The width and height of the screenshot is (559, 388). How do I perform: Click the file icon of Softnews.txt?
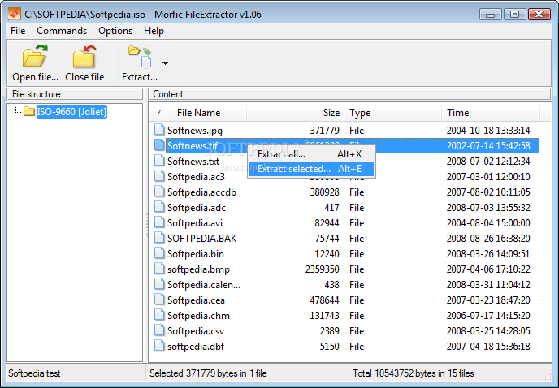(x=159, y=161)
